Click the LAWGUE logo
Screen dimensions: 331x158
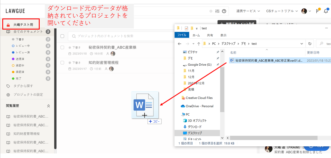(15, 11)
